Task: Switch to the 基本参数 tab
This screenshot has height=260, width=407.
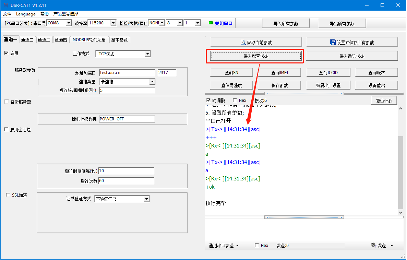Action: point(119,40)
